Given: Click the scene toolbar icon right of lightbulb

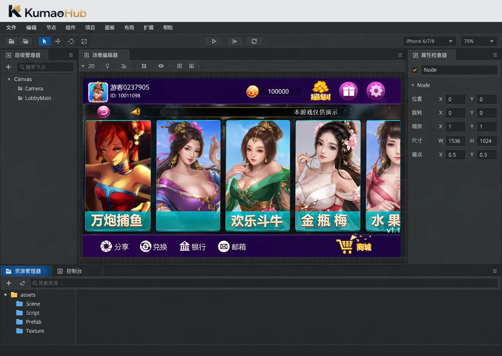Looking at the screenshot, I should click(124, 66).
